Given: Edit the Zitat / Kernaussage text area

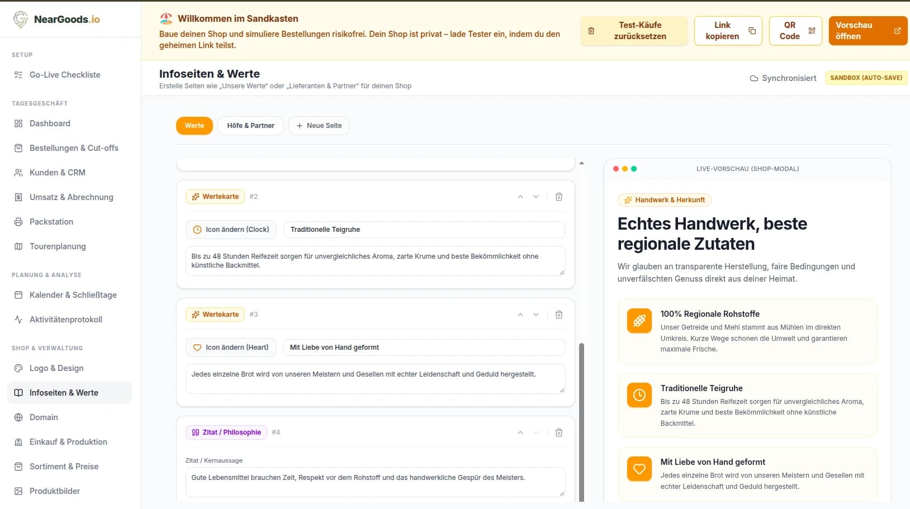Looking at the screenshot, I should click(375, 482).
